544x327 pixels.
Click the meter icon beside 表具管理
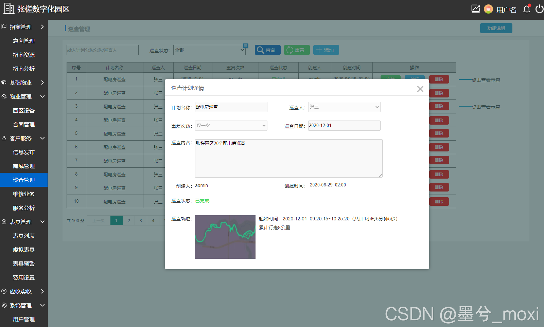click(x=4, y=222)
